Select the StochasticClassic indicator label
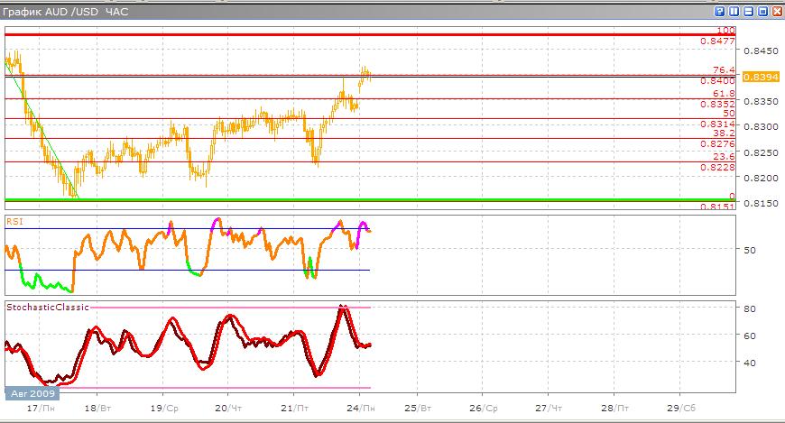The height and width of the screenshot is (423, 785). point(48,308)
